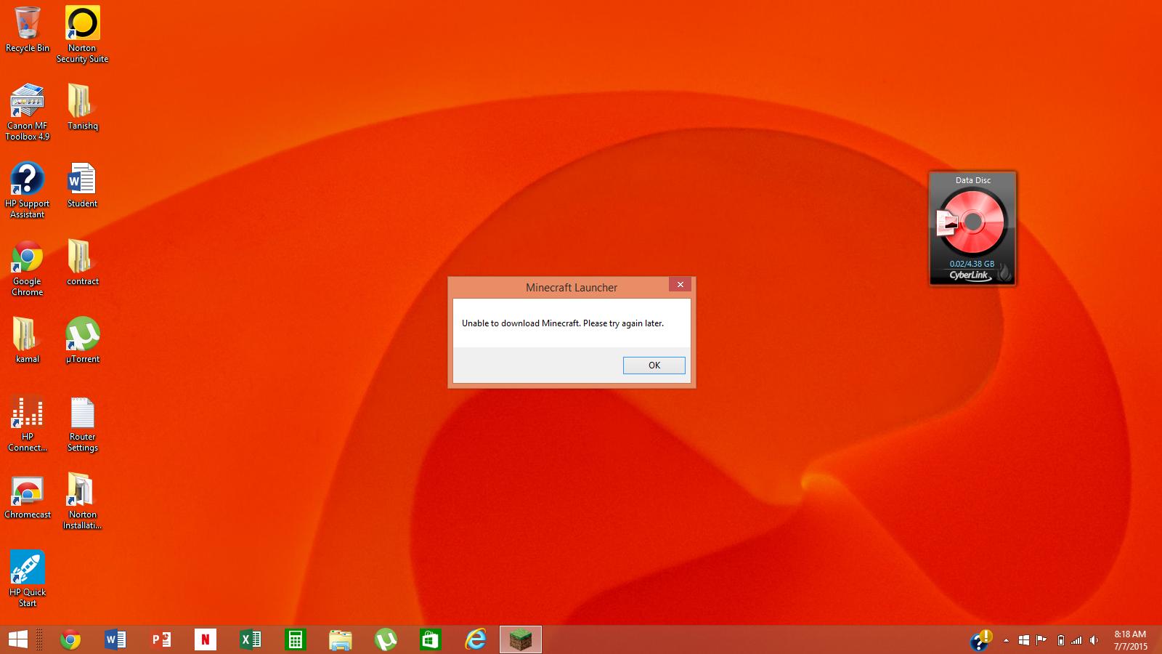Open Word from the taskbar
1162x654 pixels.
115,640
